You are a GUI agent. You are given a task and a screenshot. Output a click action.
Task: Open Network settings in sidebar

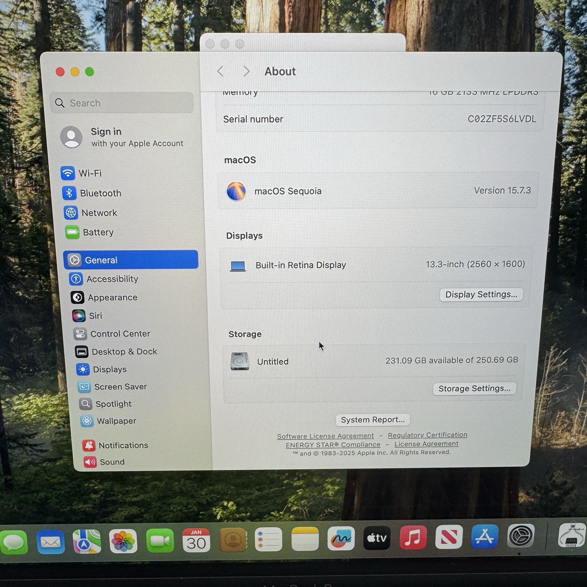pyautogui.click(x=91, y=213)
